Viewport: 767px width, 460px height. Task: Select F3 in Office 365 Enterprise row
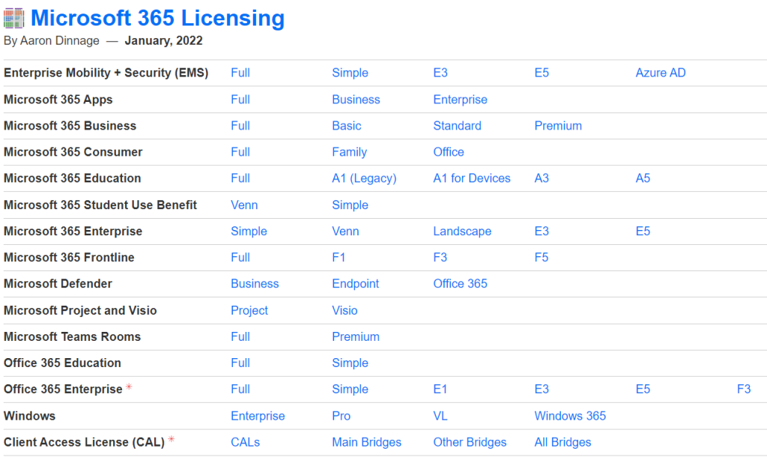point(744,389)
